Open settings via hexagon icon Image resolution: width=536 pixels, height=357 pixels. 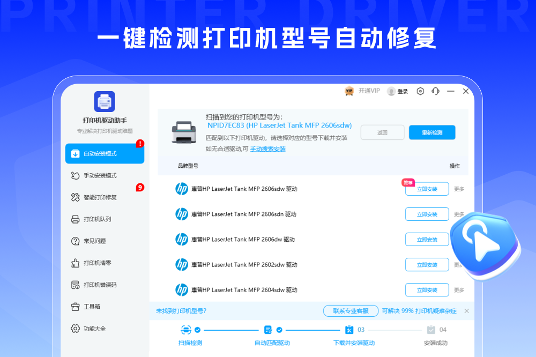tap(420, 91)
